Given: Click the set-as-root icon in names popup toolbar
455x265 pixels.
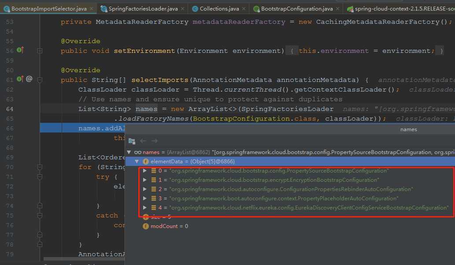Looking at the screenshot, I should click(x=132, y=141).
